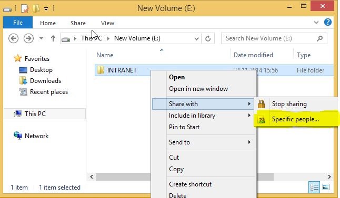Viewport: 340px width, 198px height.
Task: Switch to Details view layout
Action: click(314, 187)
